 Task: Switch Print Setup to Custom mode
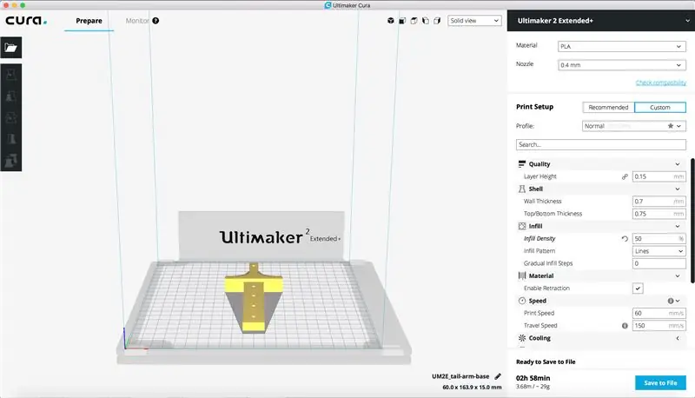[660, 107]
